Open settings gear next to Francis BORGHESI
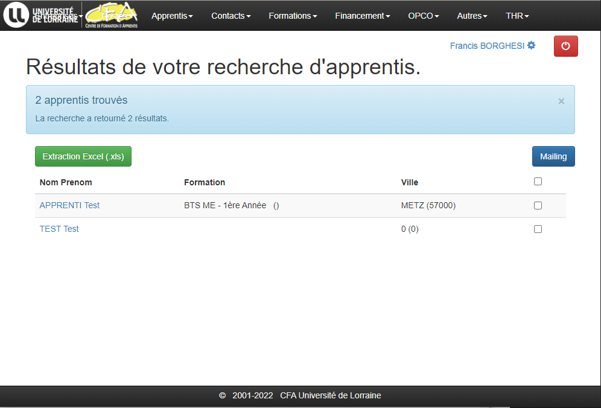Image resolution: width=601 pixels, height=408 pixels. click(531, 45)
